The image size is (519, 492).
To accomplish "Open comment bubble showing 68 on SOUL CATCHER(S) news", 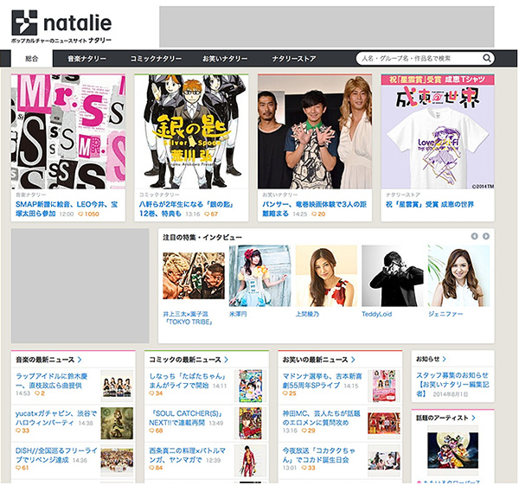I will 156,431.
